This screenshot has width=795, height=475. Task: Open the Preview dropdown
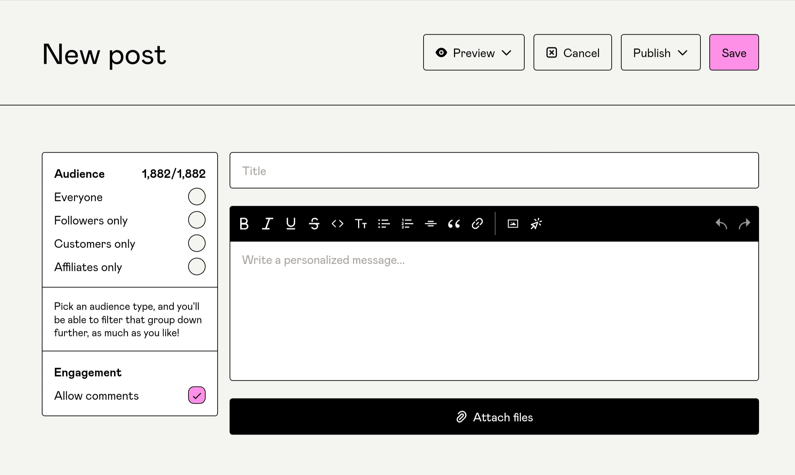point(474,52)
